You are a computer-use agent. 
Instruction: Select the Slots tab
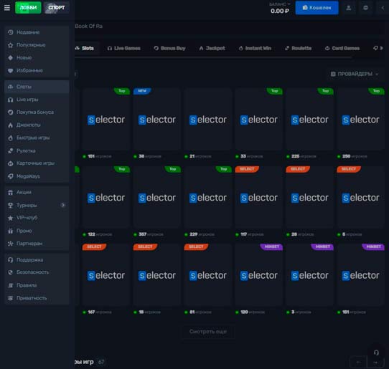(x=85, y=48)
